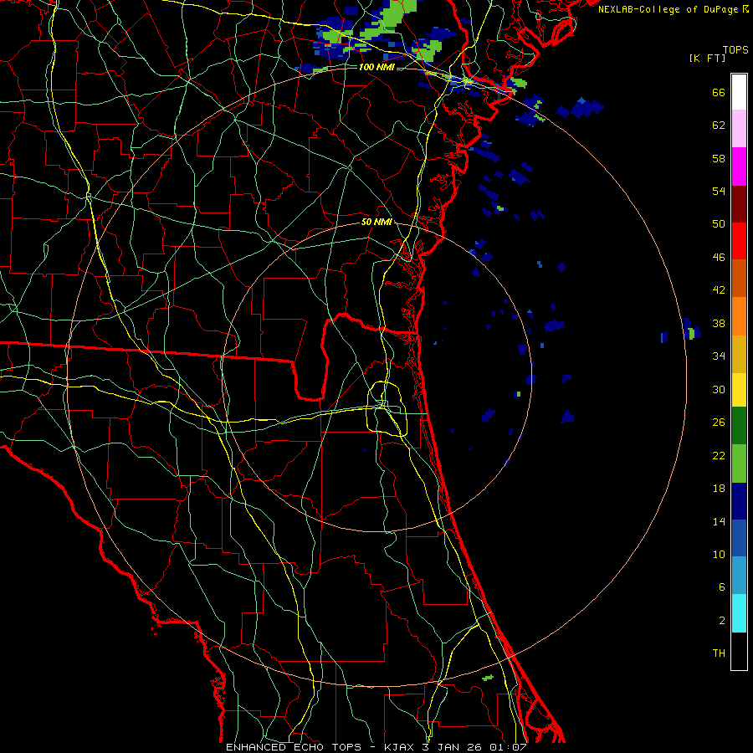Click the light pink legend swatch
753x753 pixels.
739,129
